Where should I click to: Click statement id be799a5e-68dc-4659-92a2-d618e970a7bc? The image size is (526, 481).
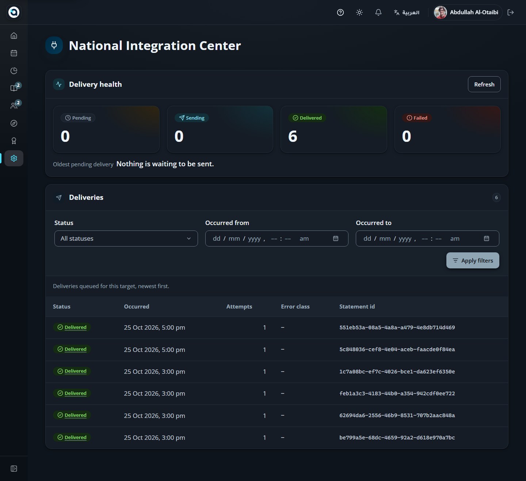(x=397, y=438)
